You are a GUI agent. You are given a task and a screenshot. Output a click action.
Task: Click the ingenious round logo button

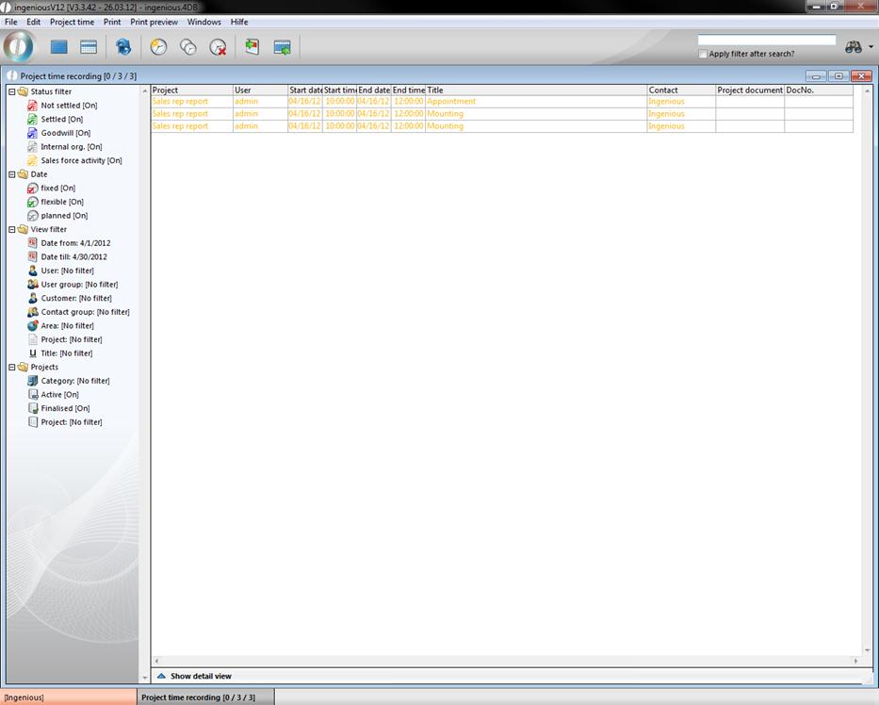[19, 46]
